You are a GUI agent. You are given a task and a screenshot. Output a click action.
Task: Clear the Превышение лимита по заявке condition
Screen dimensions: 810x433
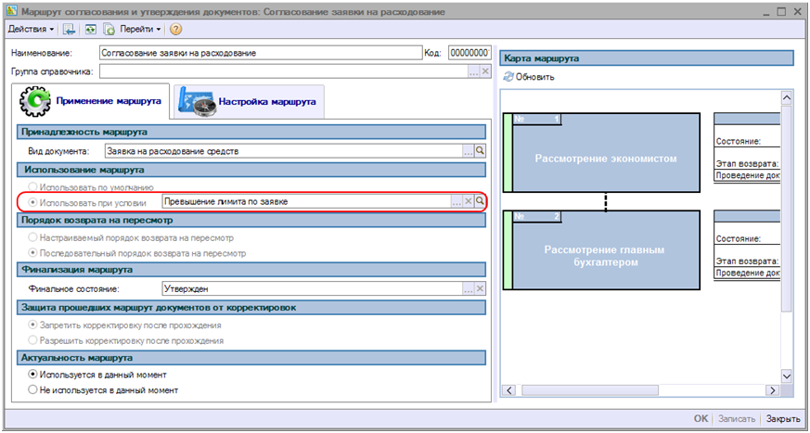click(x=469, y=201)
